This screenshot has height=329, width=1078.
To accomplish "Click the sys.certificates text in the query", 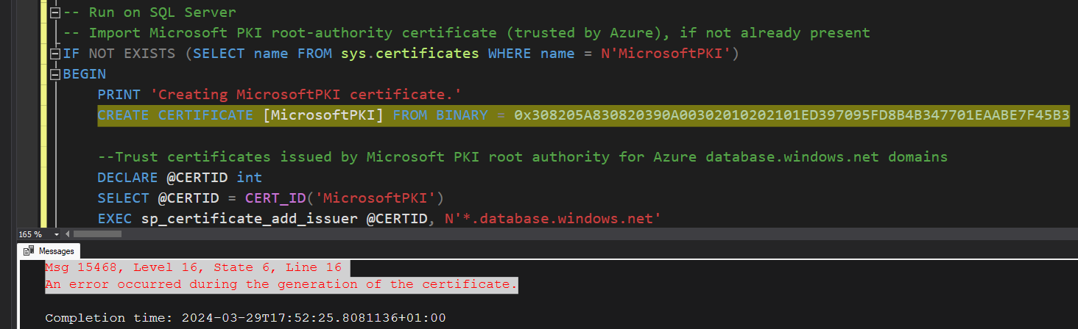I will 410,54.
